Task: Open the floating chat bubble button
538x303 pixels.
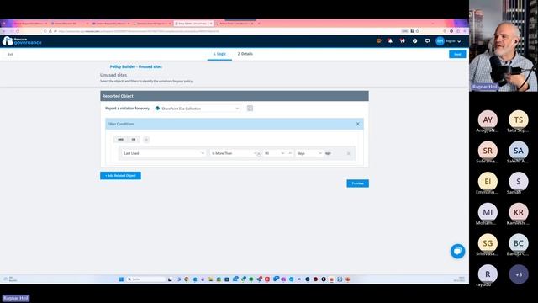Action: (x=457, y=251)
